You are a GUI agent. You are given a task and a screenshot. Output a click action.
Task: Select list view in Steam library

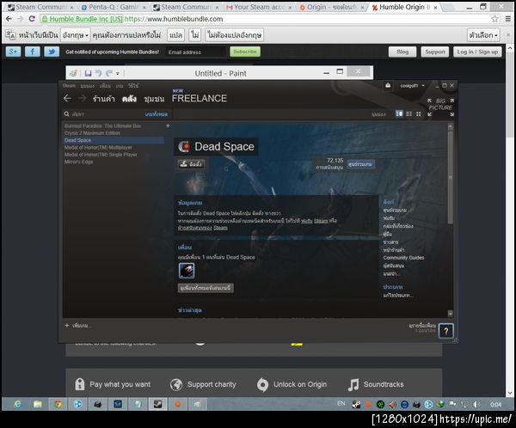click(x=408, y=113)
